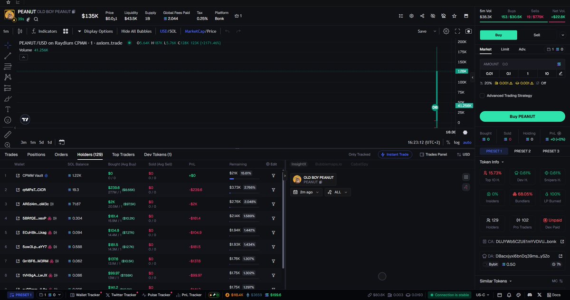Image resolution: width=570 pixels, height=300 pixels.
Task: Toggle Instant Trade mode
Action: (x=395, y=155)
